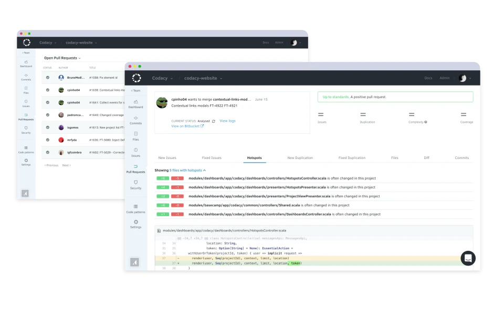Collapse the sidebar with the arrow icon
The image size is (504, 328).
point(135,262)
